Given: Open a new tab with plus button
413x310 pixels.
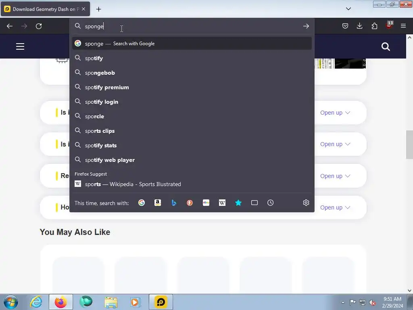Looking at the screenshot, I should point(98,9).
